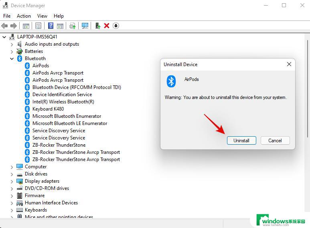Click the LAPTOP-IMS56Q41 computer icon
The height and width of the screenshot is (228, 310).
pos(12,37)
